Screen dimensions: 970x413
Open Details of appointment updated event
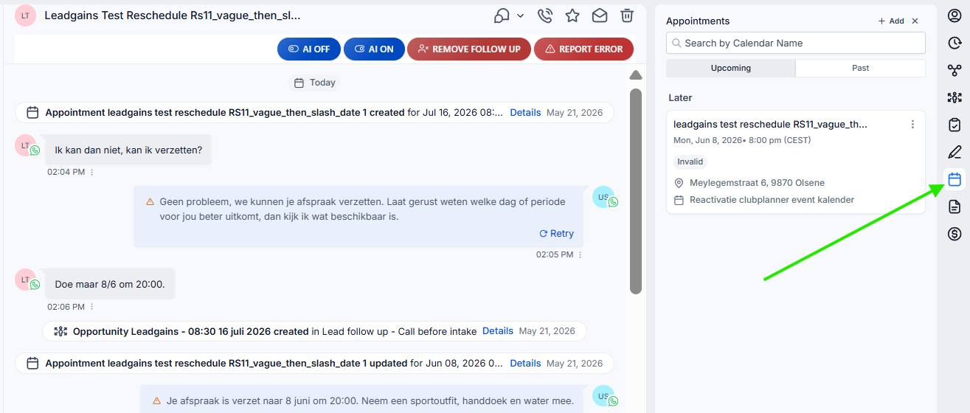click(x=525, y=363)
